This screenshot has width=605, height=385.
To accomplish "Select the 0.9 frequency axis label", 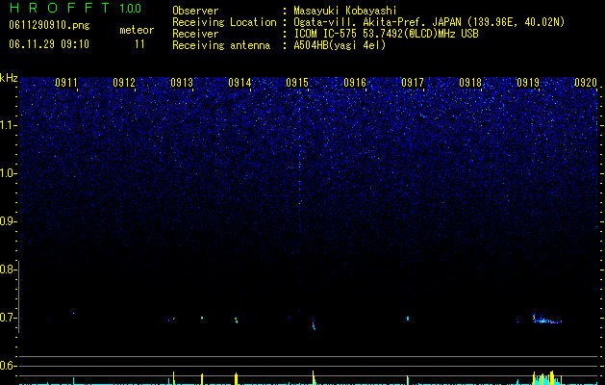I will [8, 221].
